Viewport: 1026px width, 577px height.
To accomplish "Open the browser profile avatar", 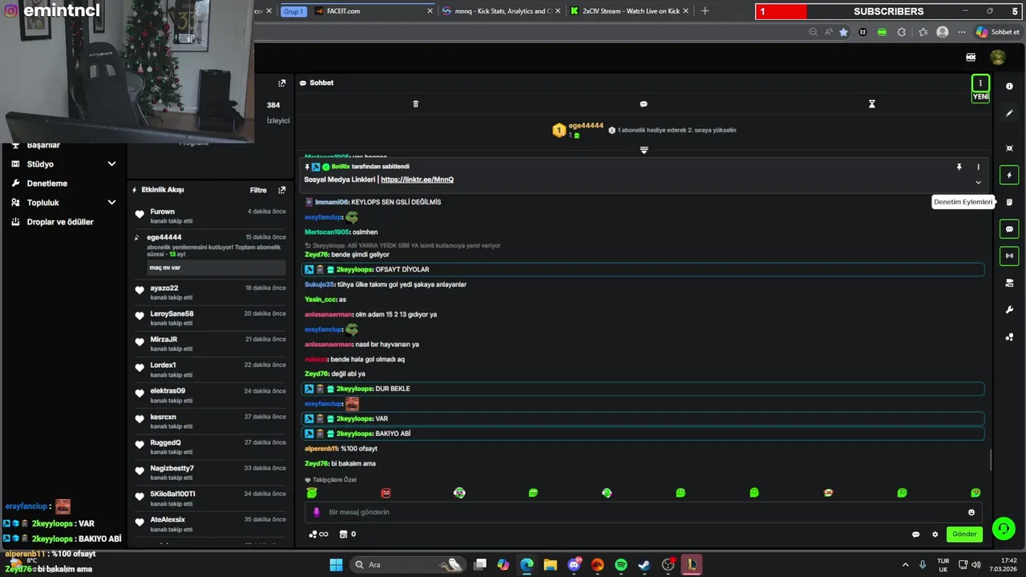I will tap(942, 32).
